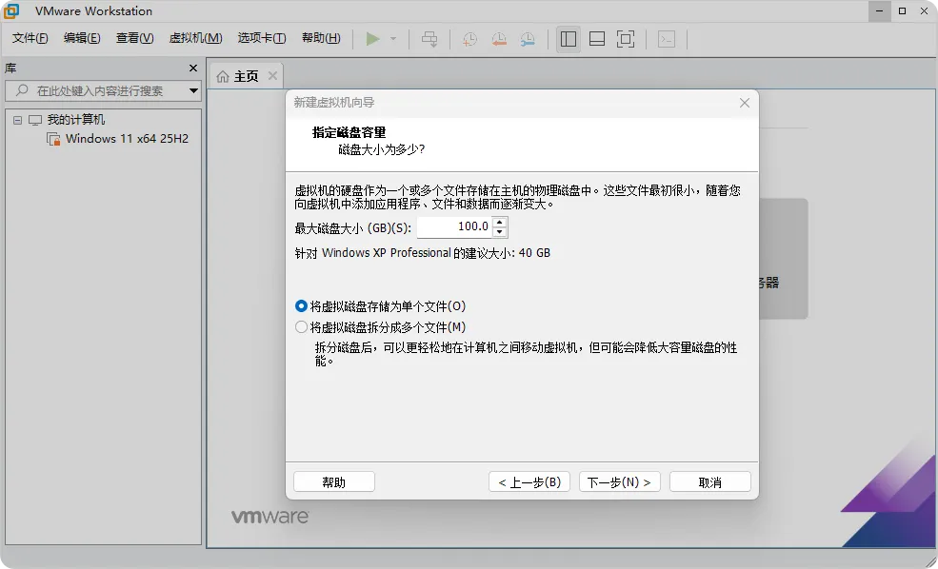
Task: Click the 针对 Windows XP Professional 的建议大小 text
Action: pyautogui.click(x=423, y=253)
